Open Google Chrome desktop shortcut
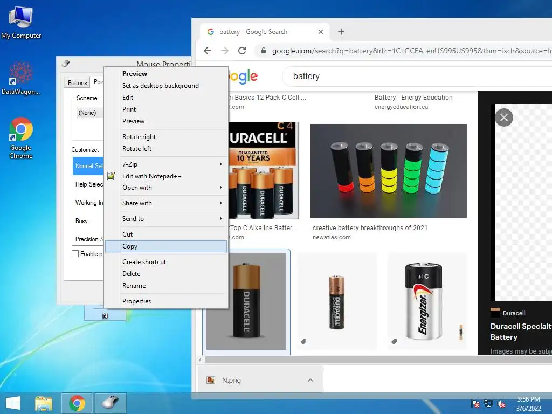The height and width of the screenshot is (414, 552). pos(21,137)
